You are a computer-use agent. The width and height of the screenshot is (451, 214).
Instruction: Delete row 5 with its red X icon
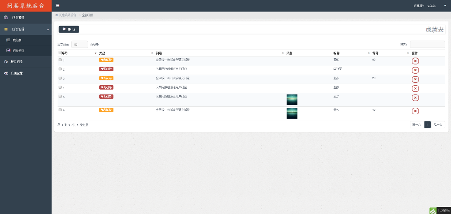click(x=415, y=98)
